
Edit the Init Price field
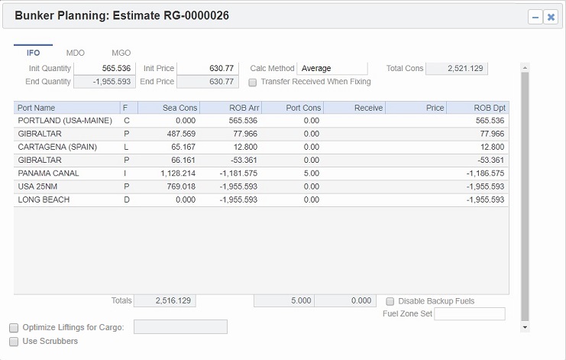coord(207,69)
